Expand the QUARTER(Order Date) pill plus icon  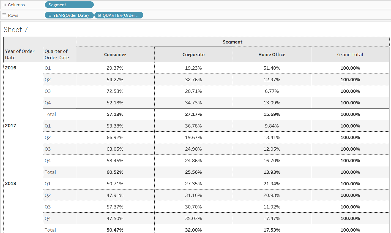[x=99, y=15]
